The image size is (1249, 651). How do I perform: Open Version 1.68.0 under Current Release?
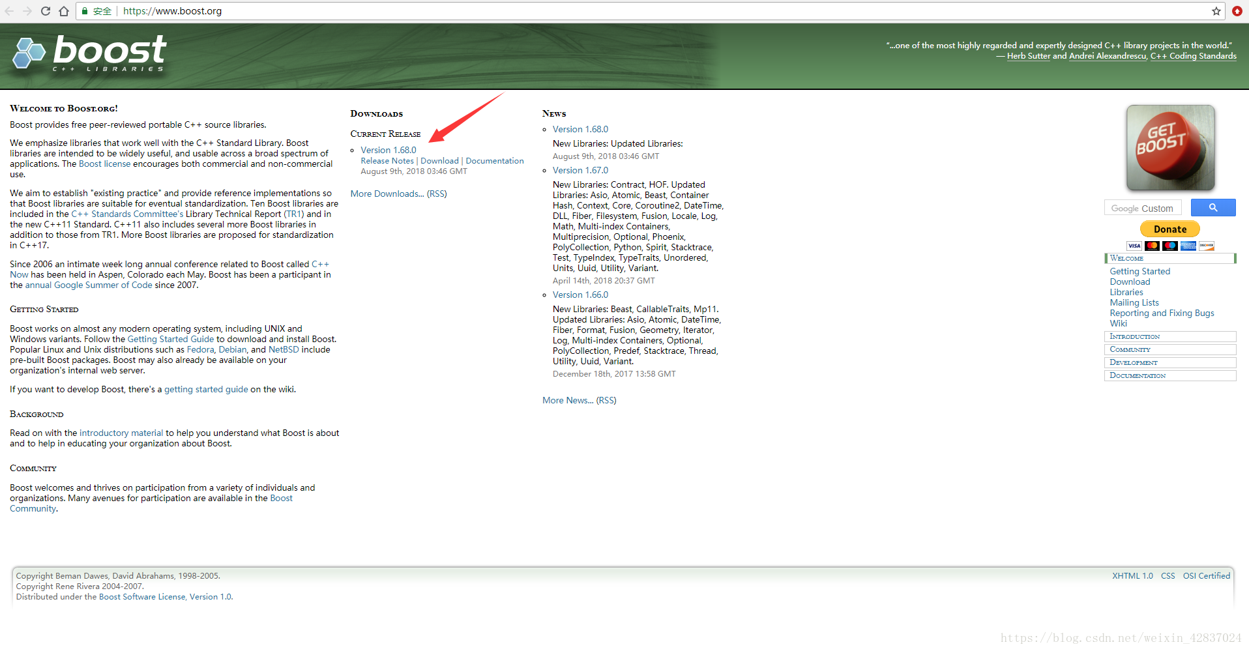tap(389, 150)
